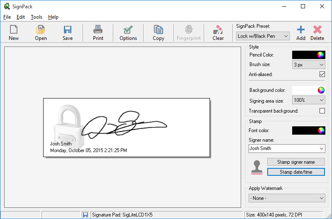Click 'Signature Pad: SigLiteLCD1X5' in status bar
332x219 pixels.
point(122,215)
